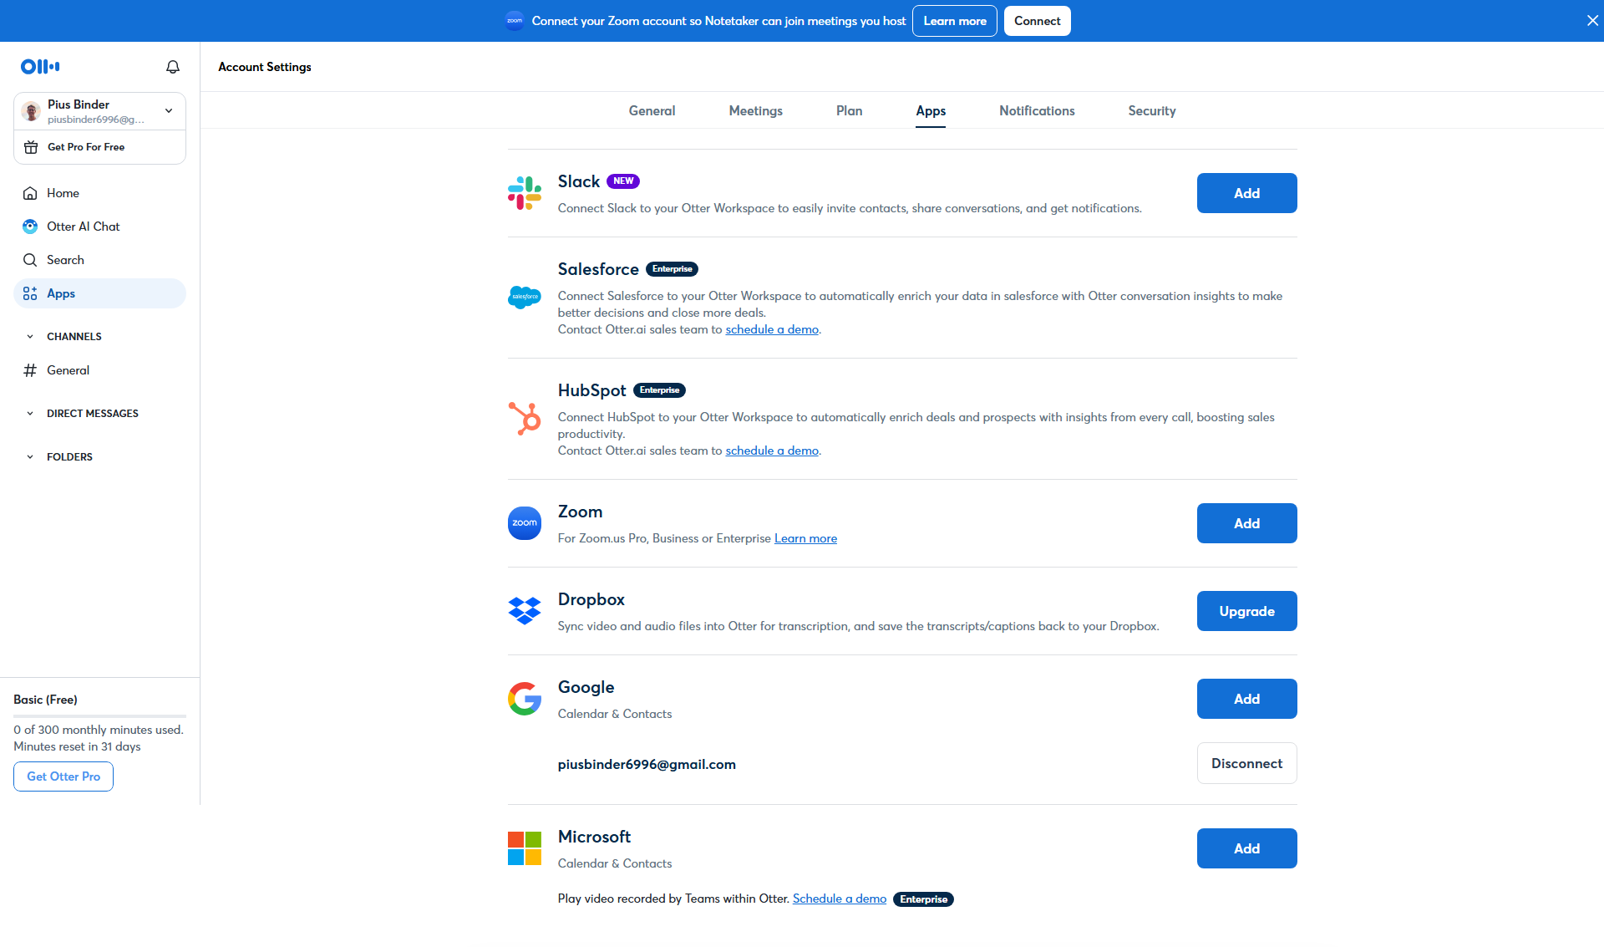Expand the Pius Binder account dropdown
Screen dimensions: 1604x947
[169, 111]
